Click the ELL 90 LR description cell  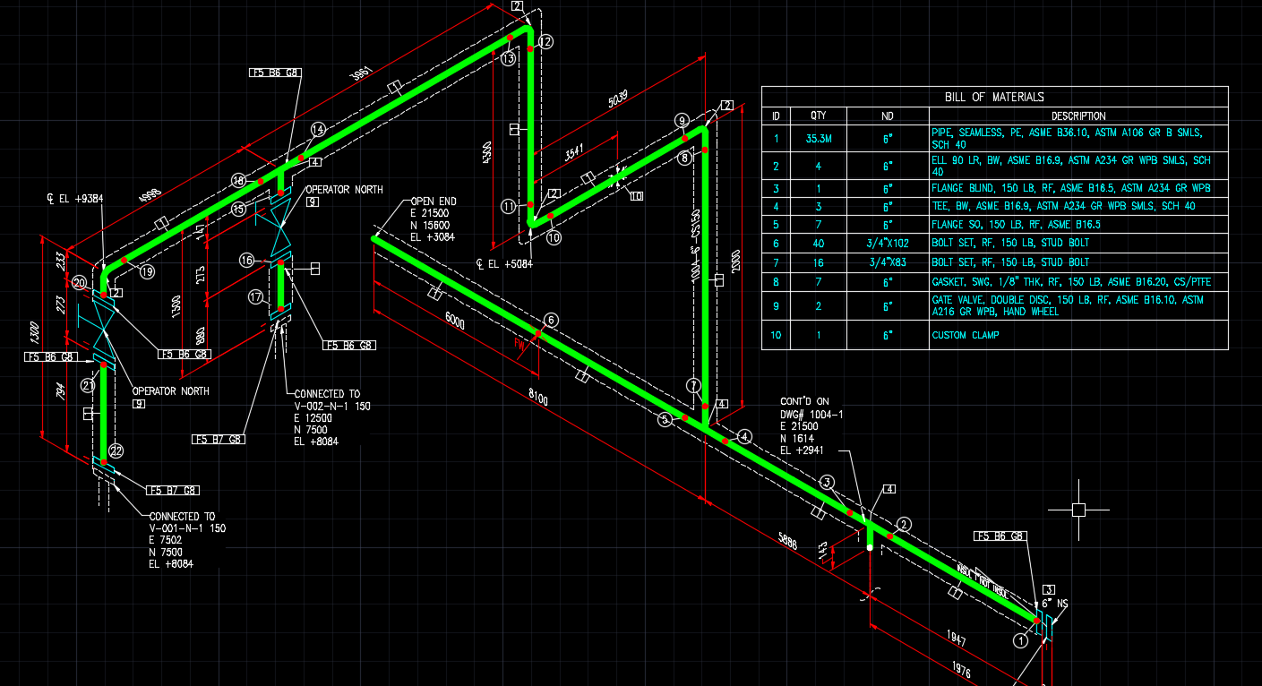(1078, 166)
